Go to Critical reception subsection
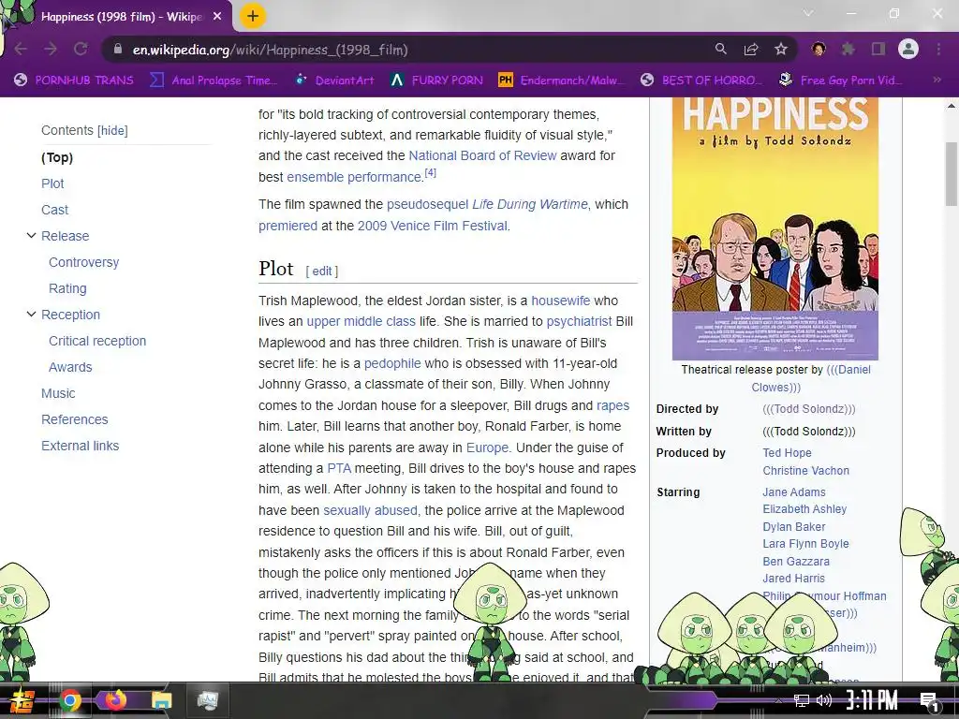This screenshot has height=719, width=959. point(97,341)
